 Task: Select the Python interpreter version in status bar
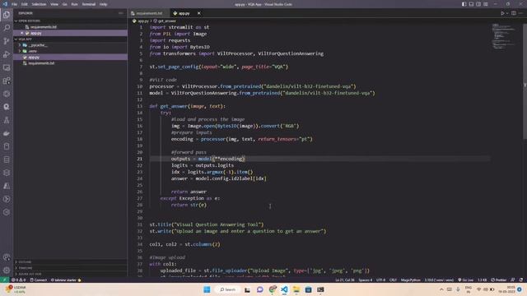pyautogui.click(x=439, y=280)
